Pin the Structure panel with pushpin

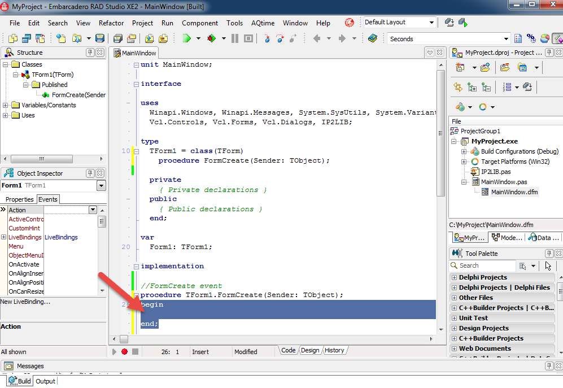coord(90,53)
